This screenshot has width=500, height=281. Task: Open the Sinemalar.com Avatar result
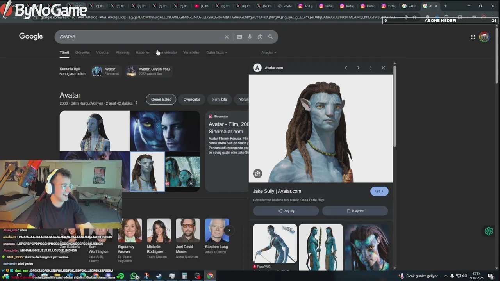229,128
